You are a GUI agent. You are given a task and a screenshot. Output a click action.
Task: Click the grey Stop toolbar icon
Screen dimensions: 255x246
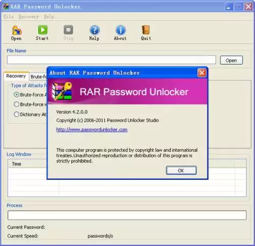coord(68,30)
